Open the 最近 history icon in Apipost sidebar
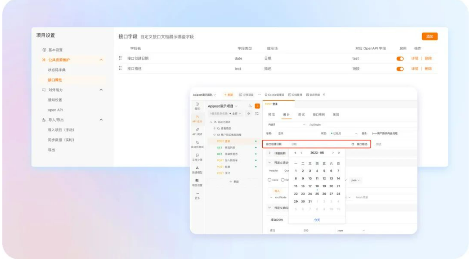This screenshot has width=471, height=260. [197, 104]
